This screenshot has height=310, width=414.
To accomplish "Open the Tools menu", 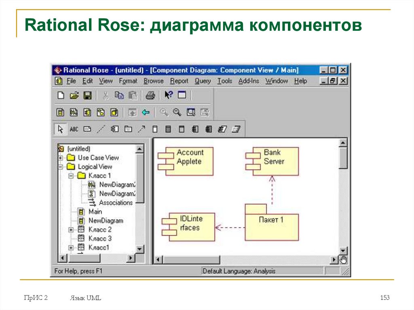I will click(x=224, y=81).
